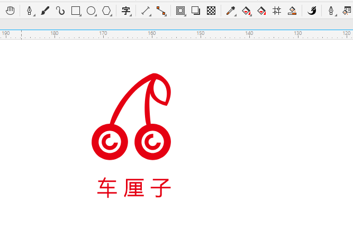Choose the Connector tool with orange nodes
Screen dimensions: 353x230
[161, 11]
